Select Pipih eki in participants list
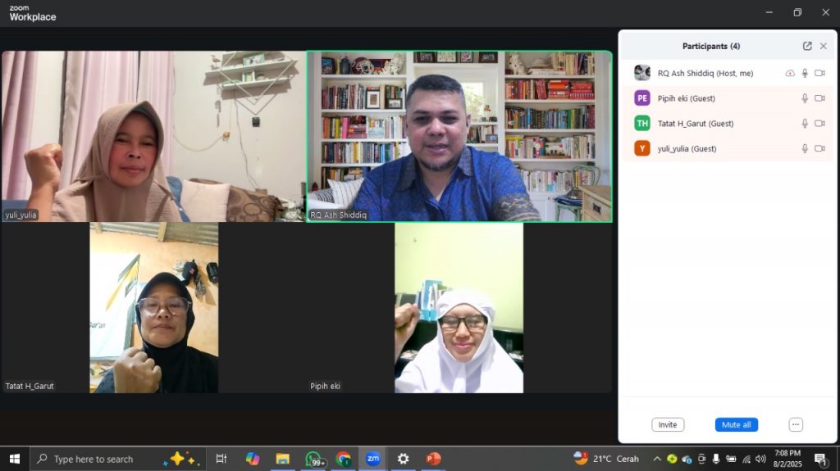The image size is (840, 471). [686, 98]
